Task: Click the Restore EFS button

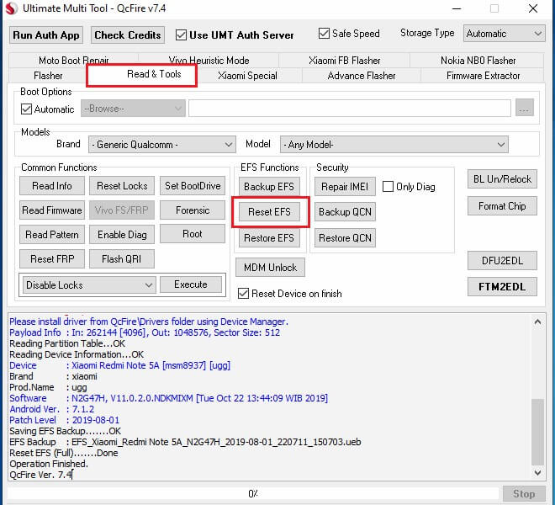Action: [x=269, y=238]
